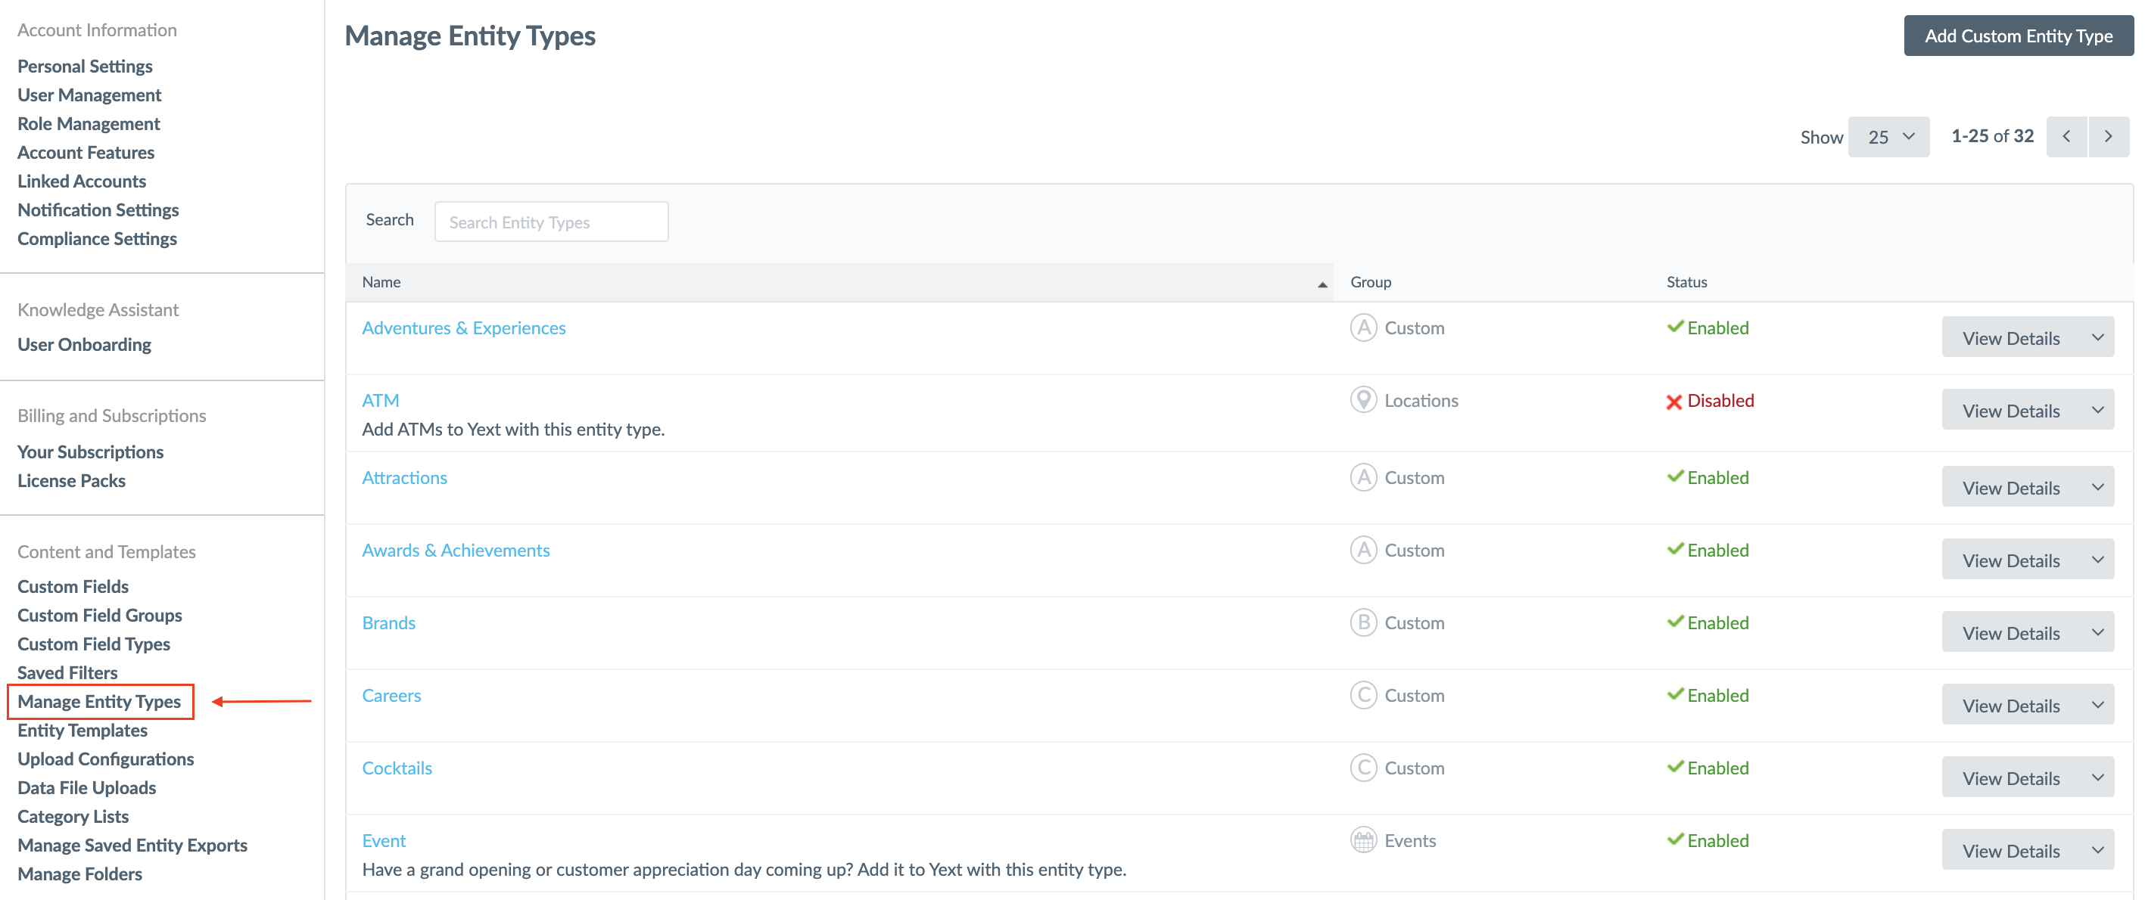Focus the Search Entity Types field
This screenshot has height=900, width=2145.
[550, 222]
